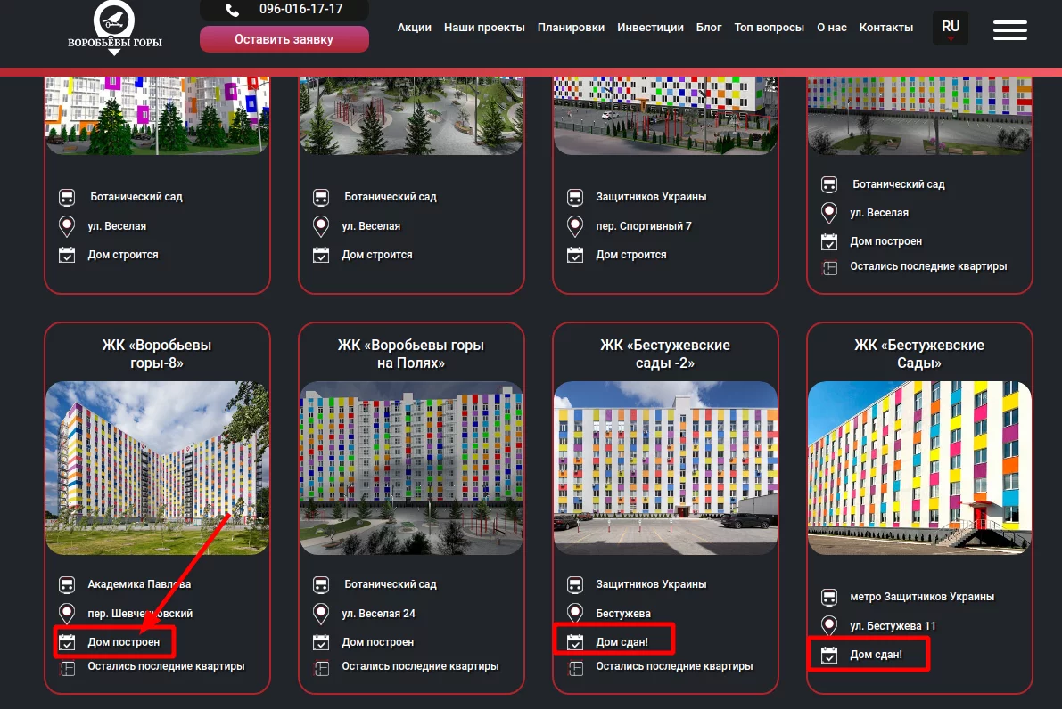Click the text ул. Бестужева 11
The image size is (1062, 709).
(893, 626)
